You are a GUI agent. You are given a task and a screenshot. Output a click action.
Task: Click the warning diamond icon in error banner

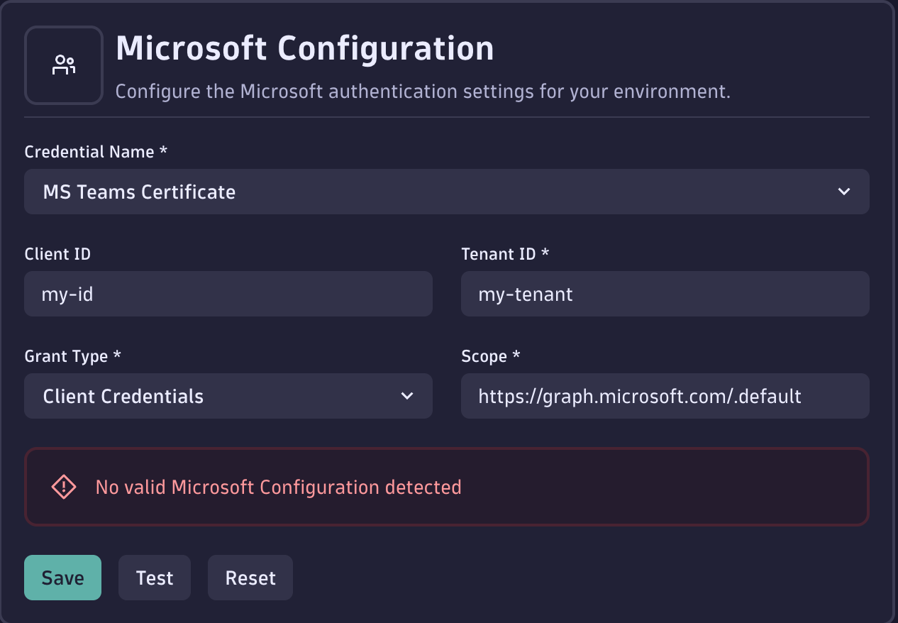pyautogui.click(x=63, y=487)
